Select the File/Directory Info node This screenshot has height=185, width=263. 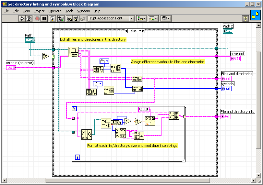[106, 123]
